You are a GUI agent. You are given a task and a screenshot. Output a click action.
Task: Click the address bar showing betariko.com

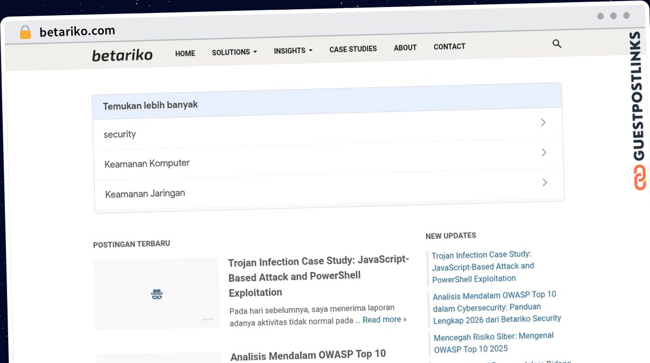[x=77, y=31]
